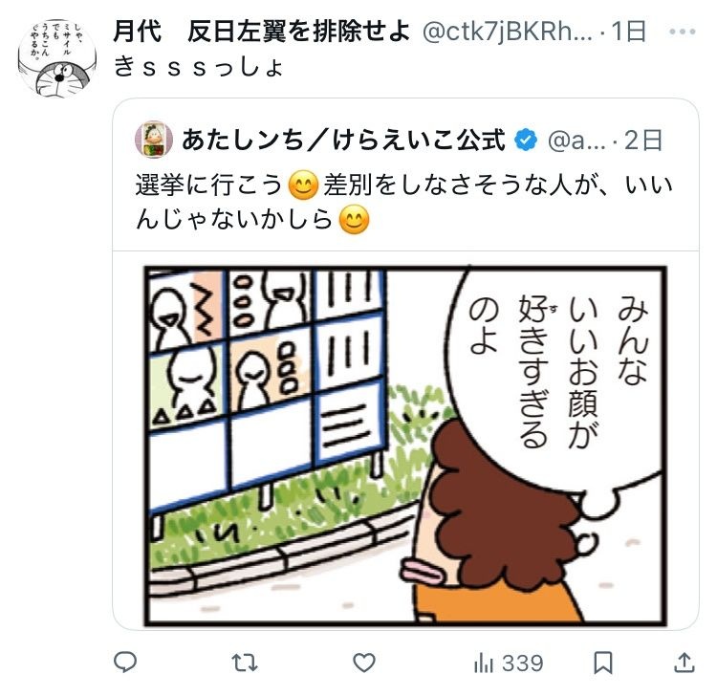Click the blue verified badge
717x696 pixels.
click(x=527, y=140)
